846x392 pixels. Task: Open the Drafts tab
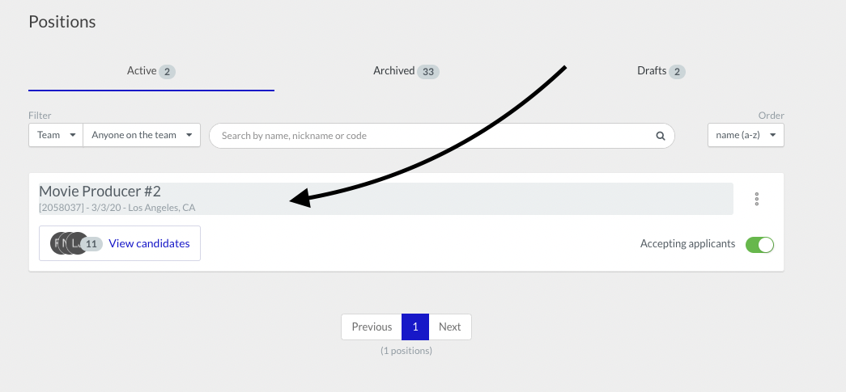pos(652,71)
